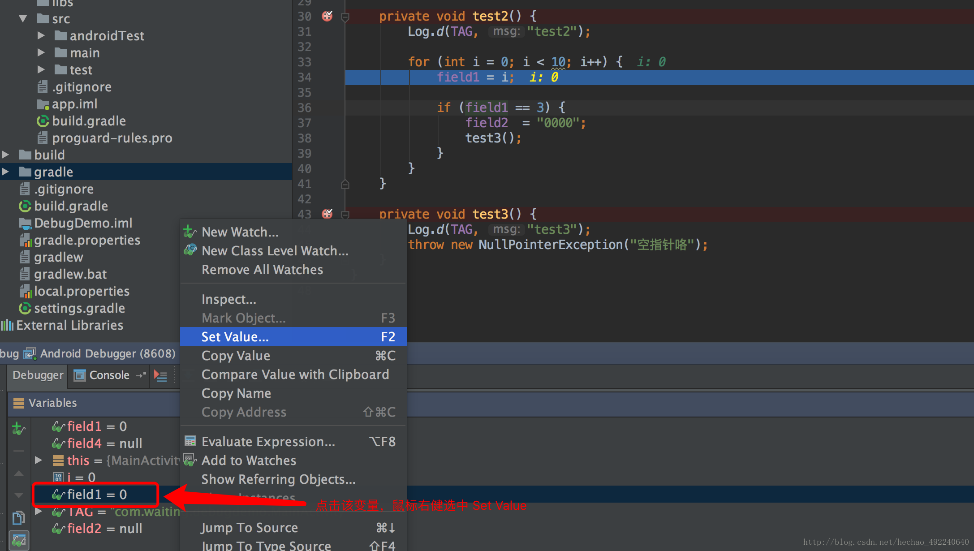Toggle breakpoint on line 30
Image resolution: width=974 pixels, height=551 pixels.
point(328,16)
